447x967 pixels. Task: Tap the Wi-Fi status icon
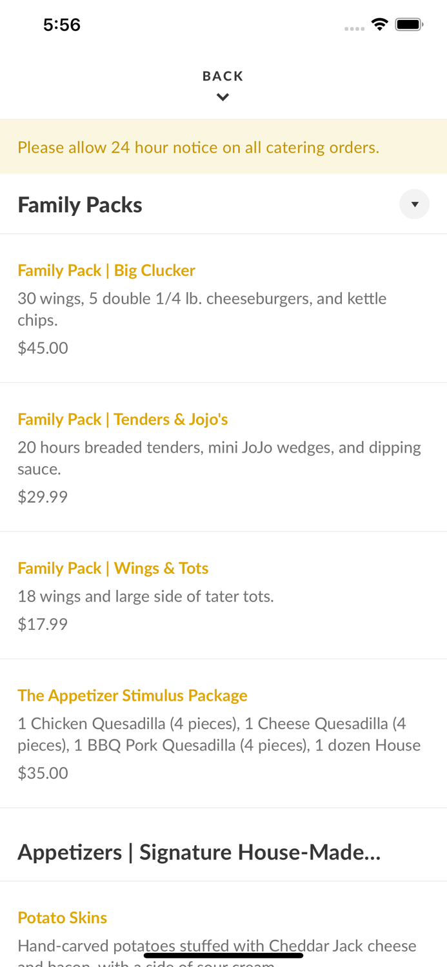(x=379, y=24)
